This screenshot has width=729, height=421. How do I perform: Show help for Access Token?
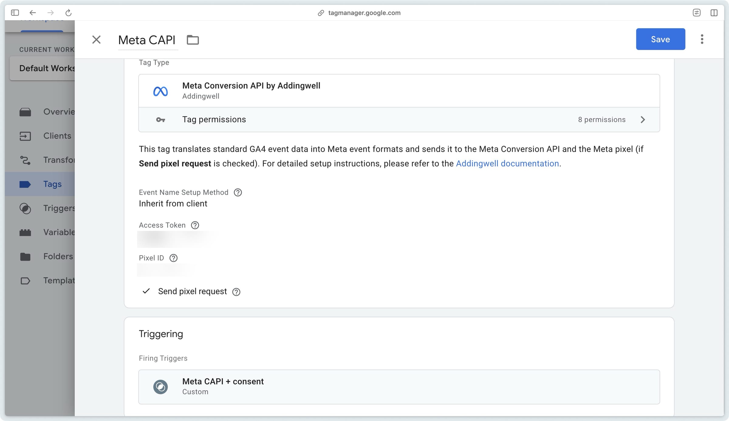(x=195, y=225)
